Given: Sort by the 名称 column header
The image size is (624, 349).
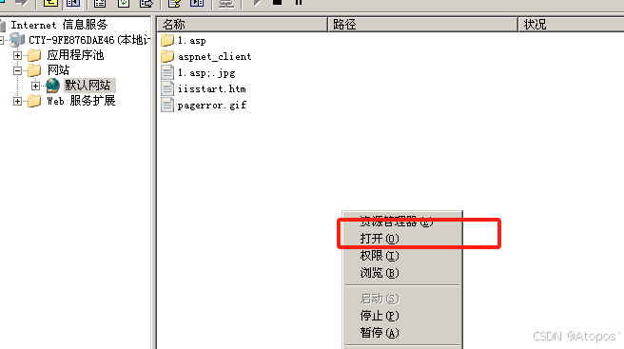Looking at the screenshot, I should point(243,25).
